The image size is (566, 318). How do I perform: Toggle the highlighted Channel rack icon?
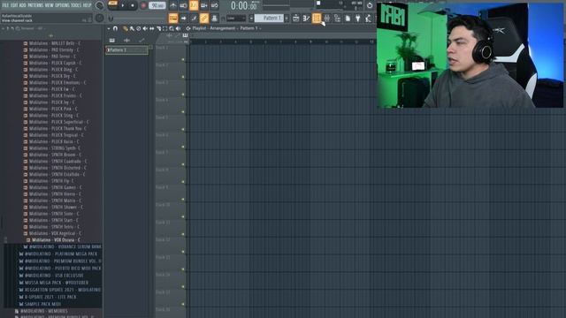click(317, 18)
